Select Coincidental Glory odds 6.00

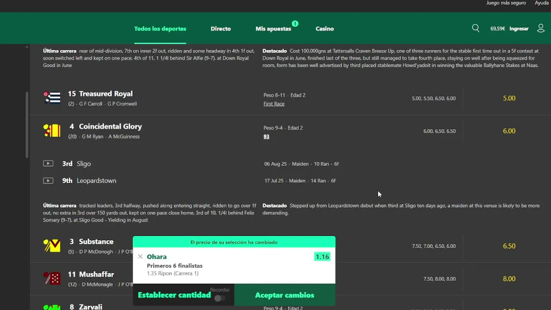pos(509,131)
